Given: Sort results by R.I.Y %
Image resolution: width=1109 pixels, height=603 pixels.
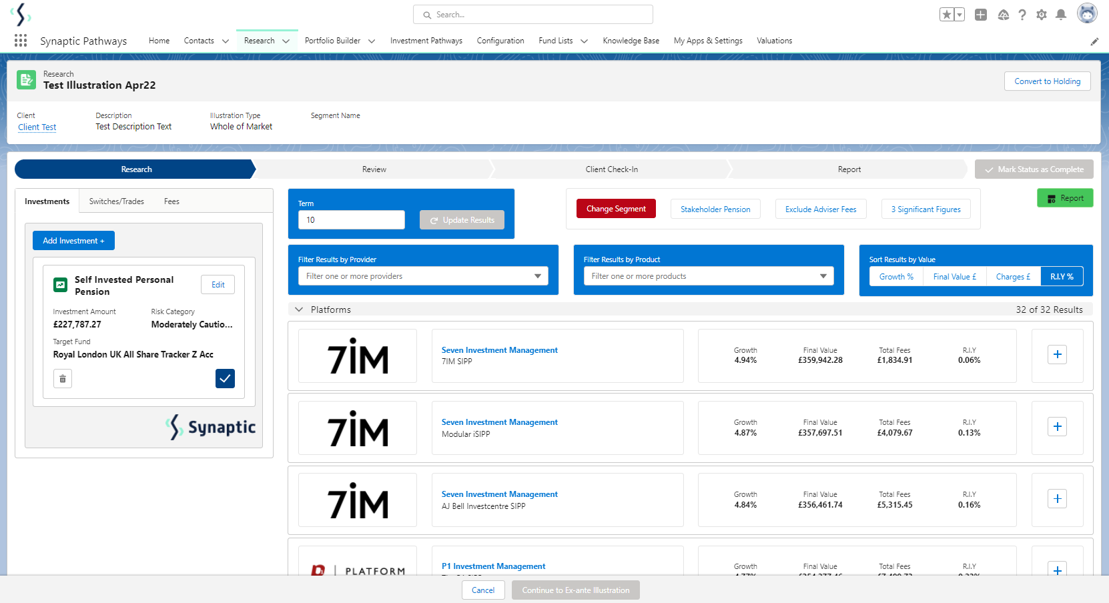Looking at the screenshot, I should coord(1062,277).
